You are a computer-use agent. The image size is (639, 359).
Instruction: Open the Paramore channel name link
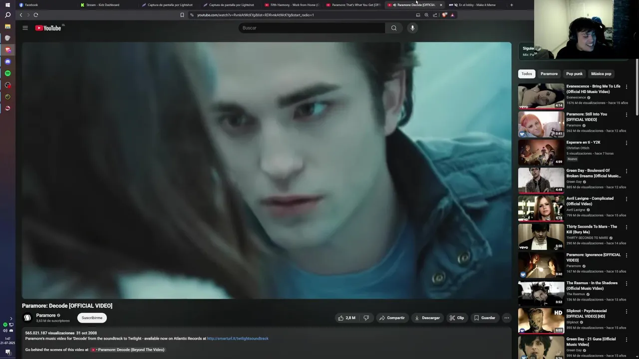point(46,315)
